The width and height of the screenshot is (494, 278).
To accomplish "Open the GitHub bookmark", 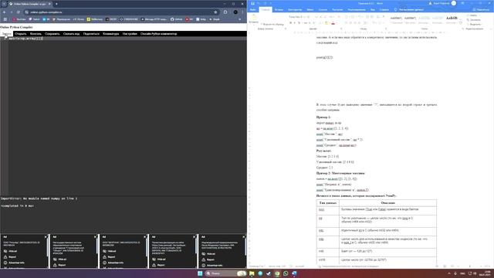I will click(177, 19).
